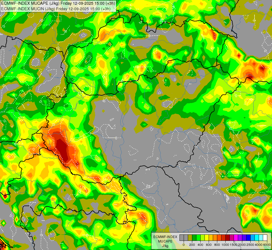Select the pure yellow legend swatch

(x=207, y=237)
